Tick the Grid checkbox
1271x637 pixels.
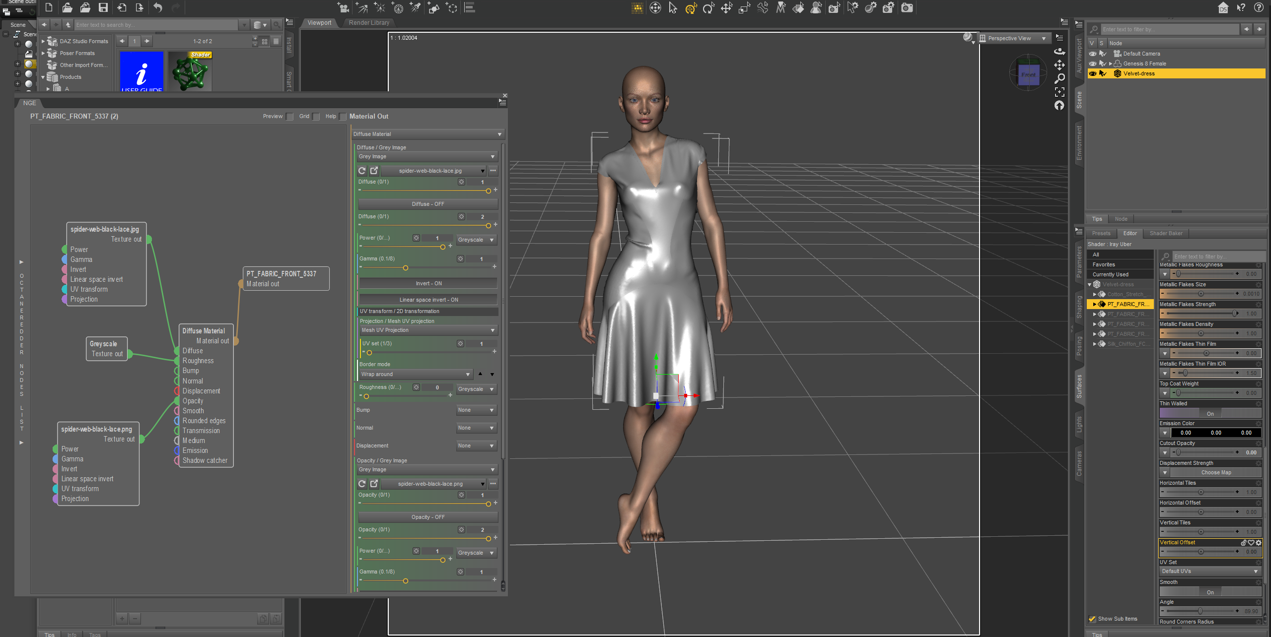[x=316, y=117]
